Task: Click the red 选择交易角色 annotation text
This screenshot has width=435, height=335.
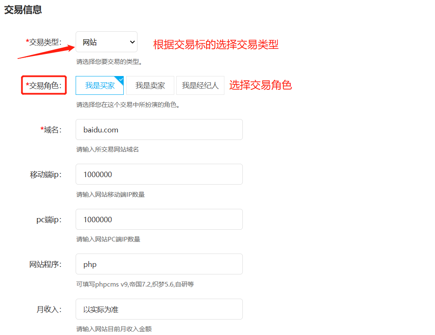Action: 260,85
